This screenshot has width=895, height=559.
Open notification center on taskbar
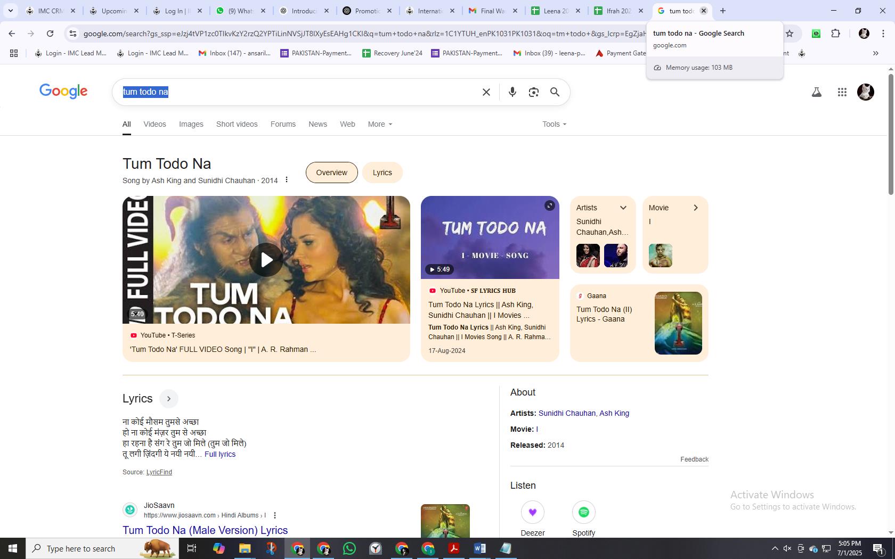coord(878,548)
